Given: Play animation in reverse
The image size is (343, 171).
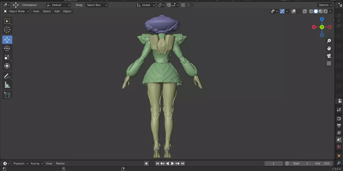Looking at the screenshot, I should (x=167, y=163).
